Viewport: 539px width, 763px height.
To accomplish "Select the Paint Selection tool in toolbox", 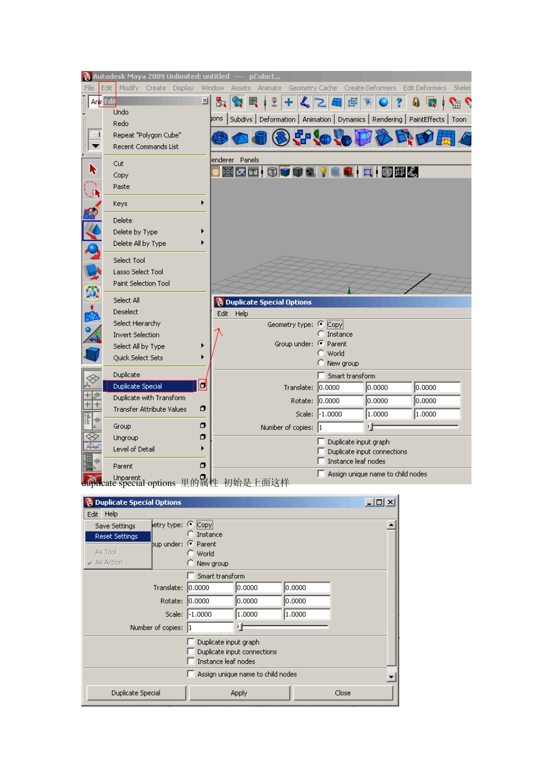I will 92,211.
